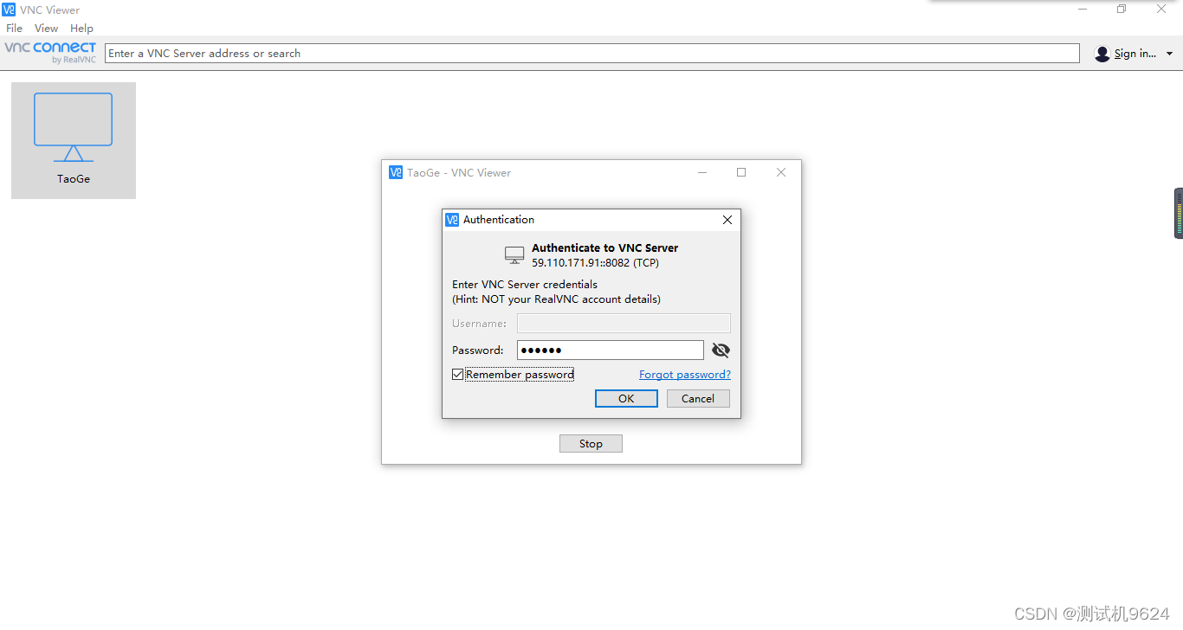1183x630 pixels.
Task: Stop the connection attempt with Stop button
Action: (x=591, y=443)
